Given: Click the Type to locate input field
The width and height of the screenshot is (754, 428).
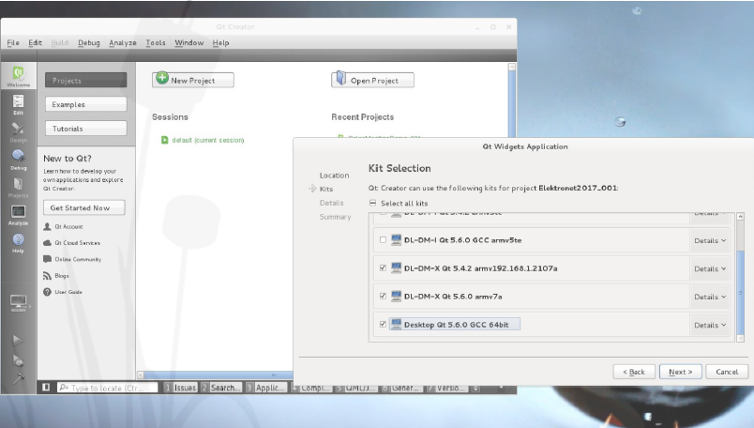Looking at the screenshot, I should [107, 388].
